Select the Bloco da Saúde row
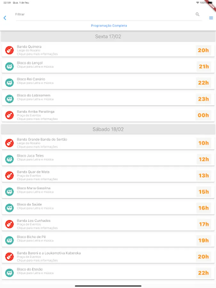The height and width of the screenshot is (288, 216). click(x=96, y=208)
